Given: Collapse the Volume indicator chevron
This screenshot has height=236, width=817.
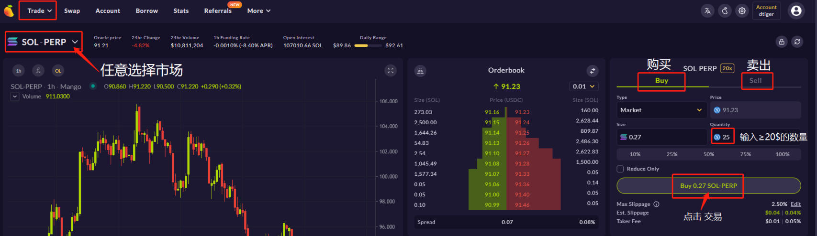Looking at the screenshot, I should (15, 97).
